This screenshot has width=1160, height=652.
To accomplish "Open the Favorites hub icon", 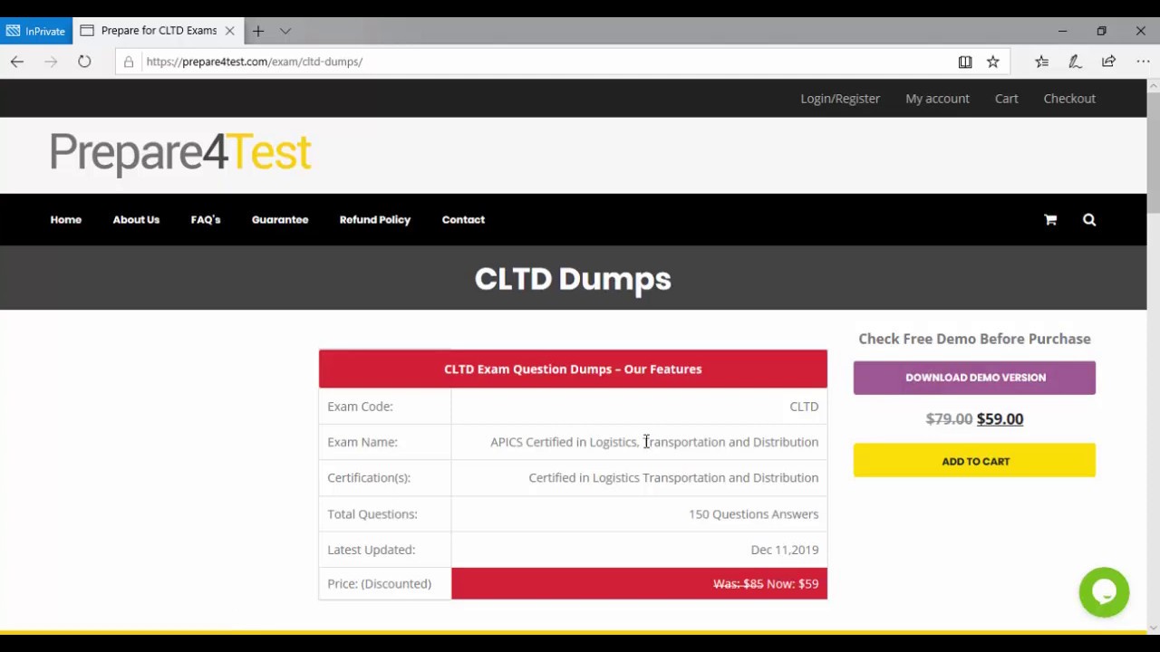I will pyautogui.click(x=1041, y=62).
